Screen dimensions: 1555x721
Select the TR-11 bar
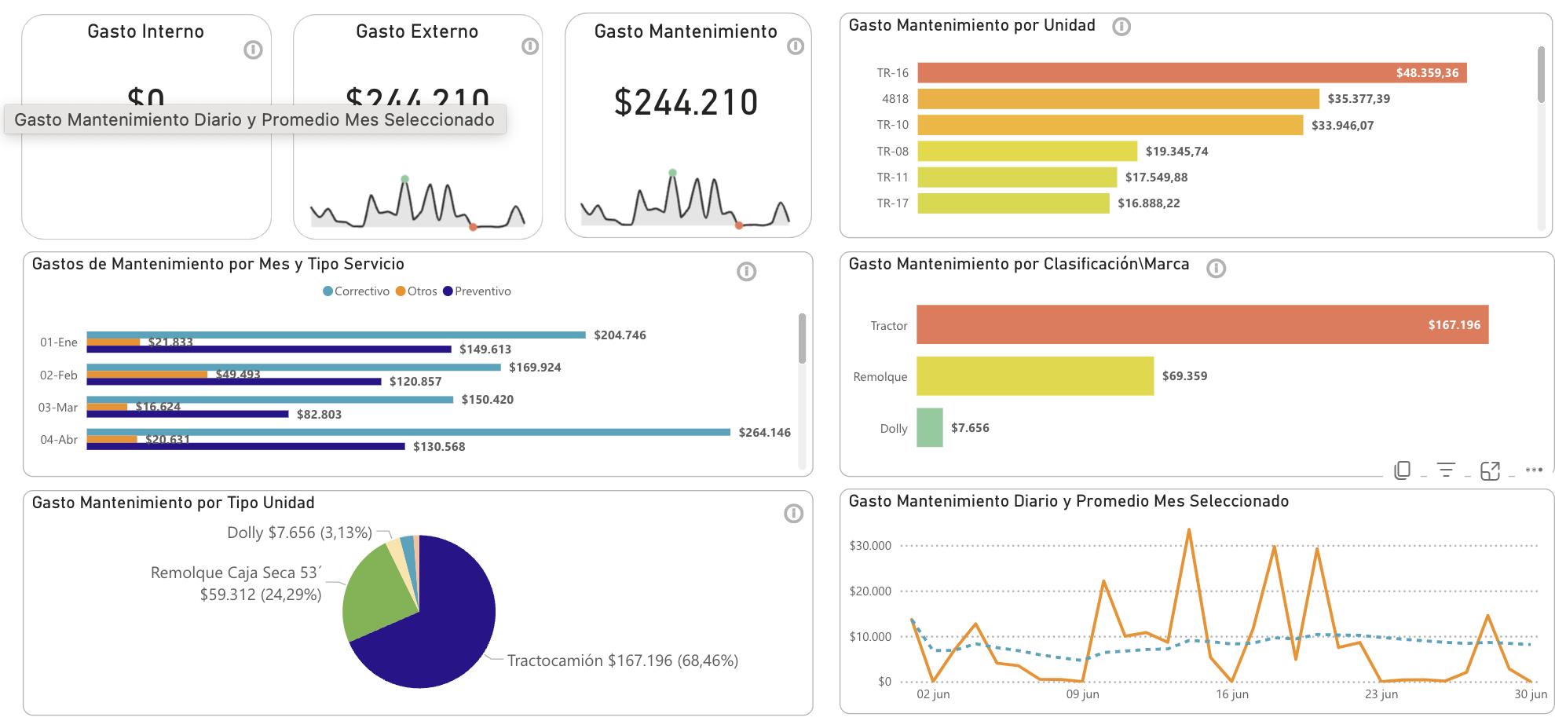click(x=1017, y=178)
